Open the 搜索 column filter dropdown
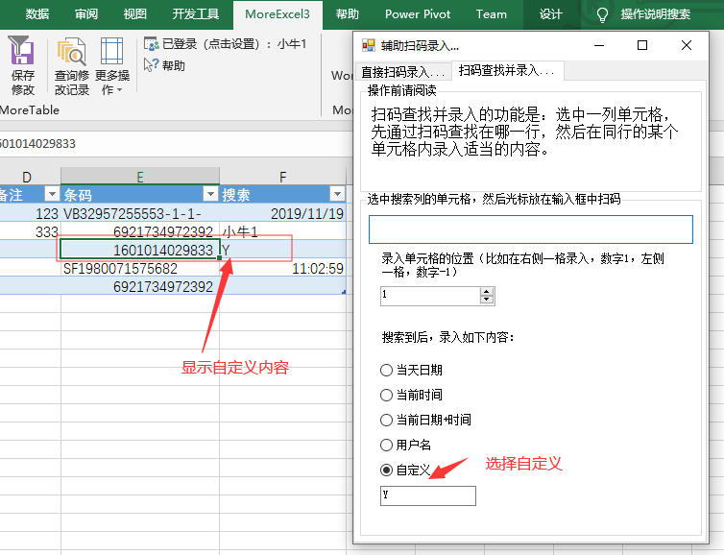This screenshot has height=555, width=724. (x=336, y=194)
